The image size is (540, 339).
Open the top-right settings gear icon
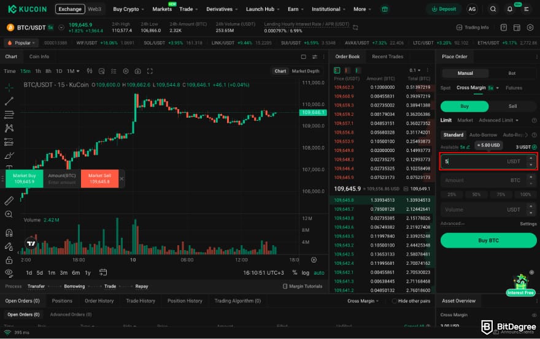(x=530, y=28)
